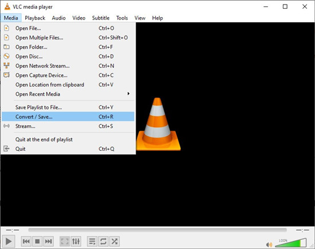Select Save Playlist to File... entry
Viewport: 315px width, 249px height.
[68, 107]
